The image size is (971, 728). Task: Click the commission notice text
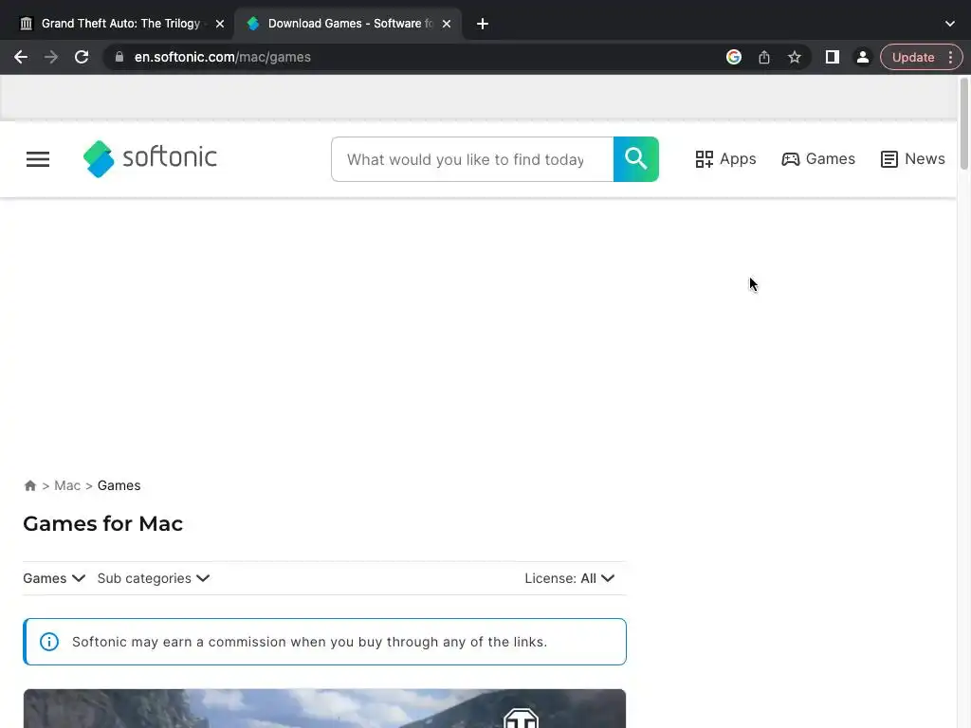(310, 642)
